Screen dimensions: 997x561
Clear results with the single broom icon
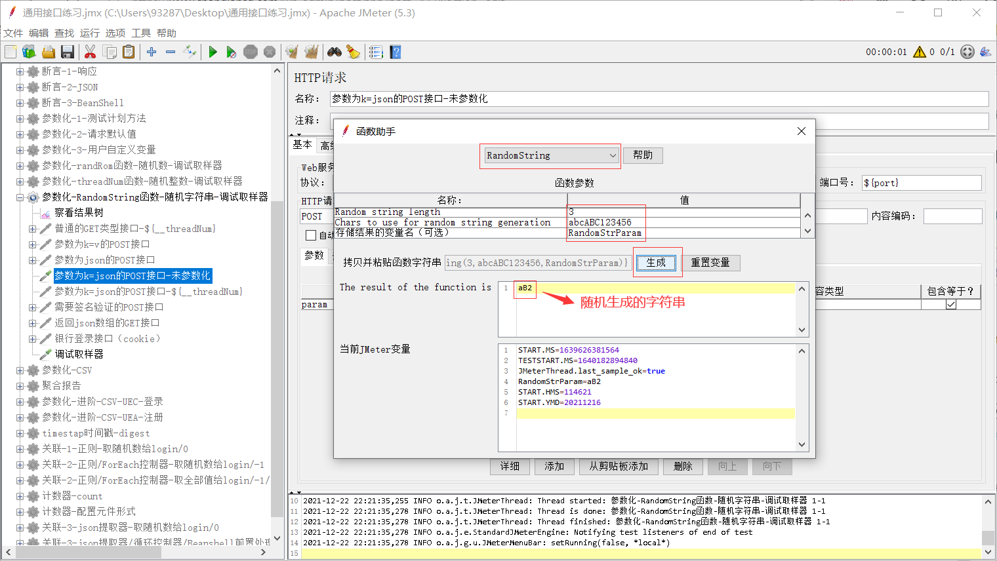click(x=292, y=52)
